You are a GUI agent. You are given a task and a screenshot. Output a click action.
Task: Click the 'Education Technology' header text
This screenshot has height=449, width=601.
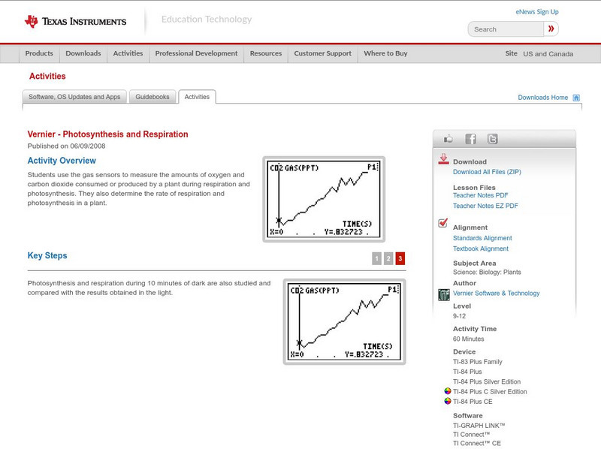point(207,20)
